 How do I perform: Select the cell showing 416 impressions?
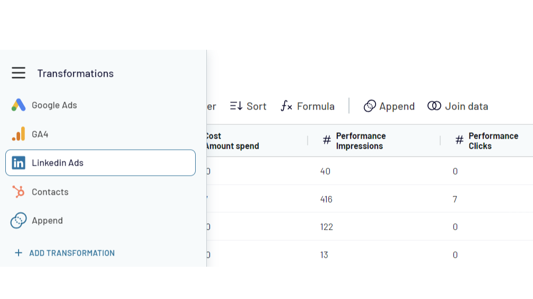coord(327,200)
